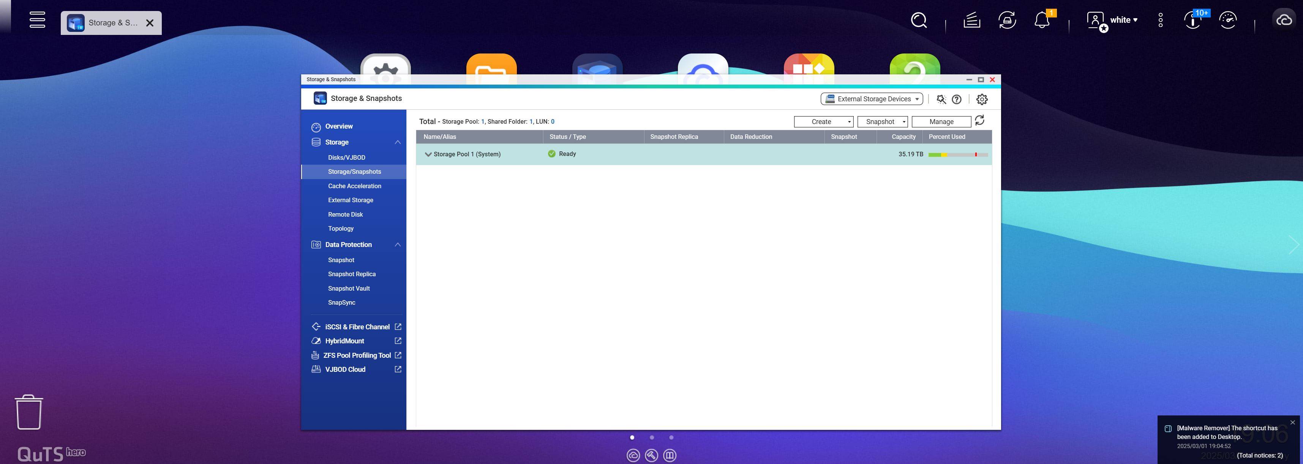This screenshot has width=1303, height=464.
Task: Dismiss the Malware Remover notification
Action: 1292,423
